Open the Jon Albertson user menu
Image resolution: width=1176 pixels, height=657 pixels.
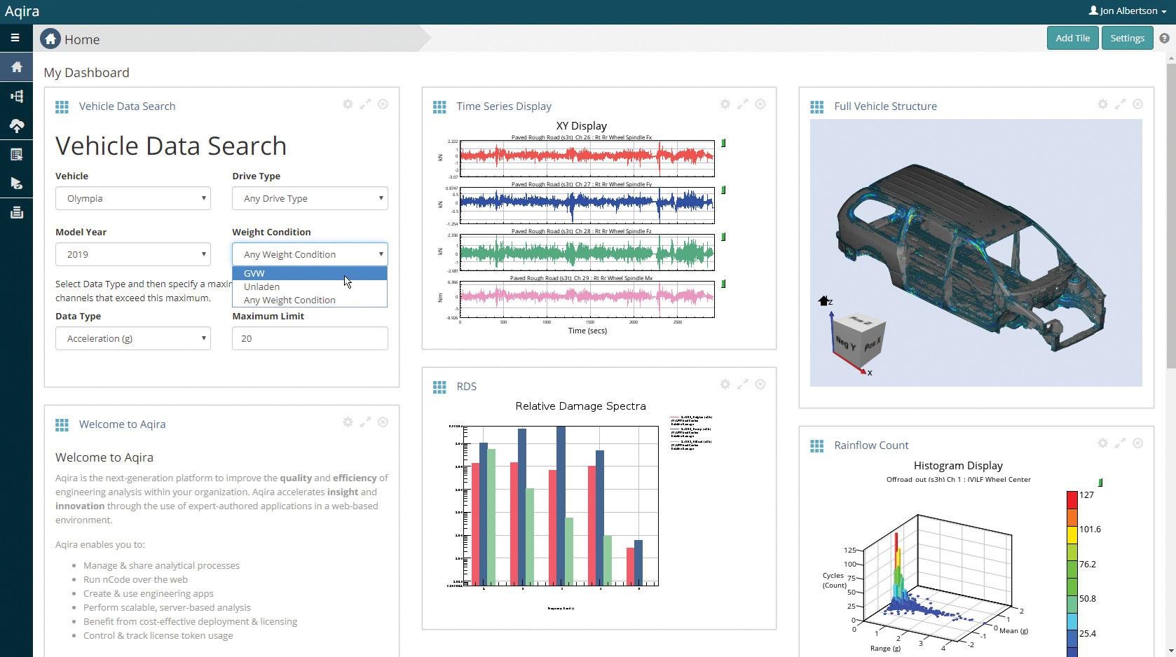(1127, 11)
